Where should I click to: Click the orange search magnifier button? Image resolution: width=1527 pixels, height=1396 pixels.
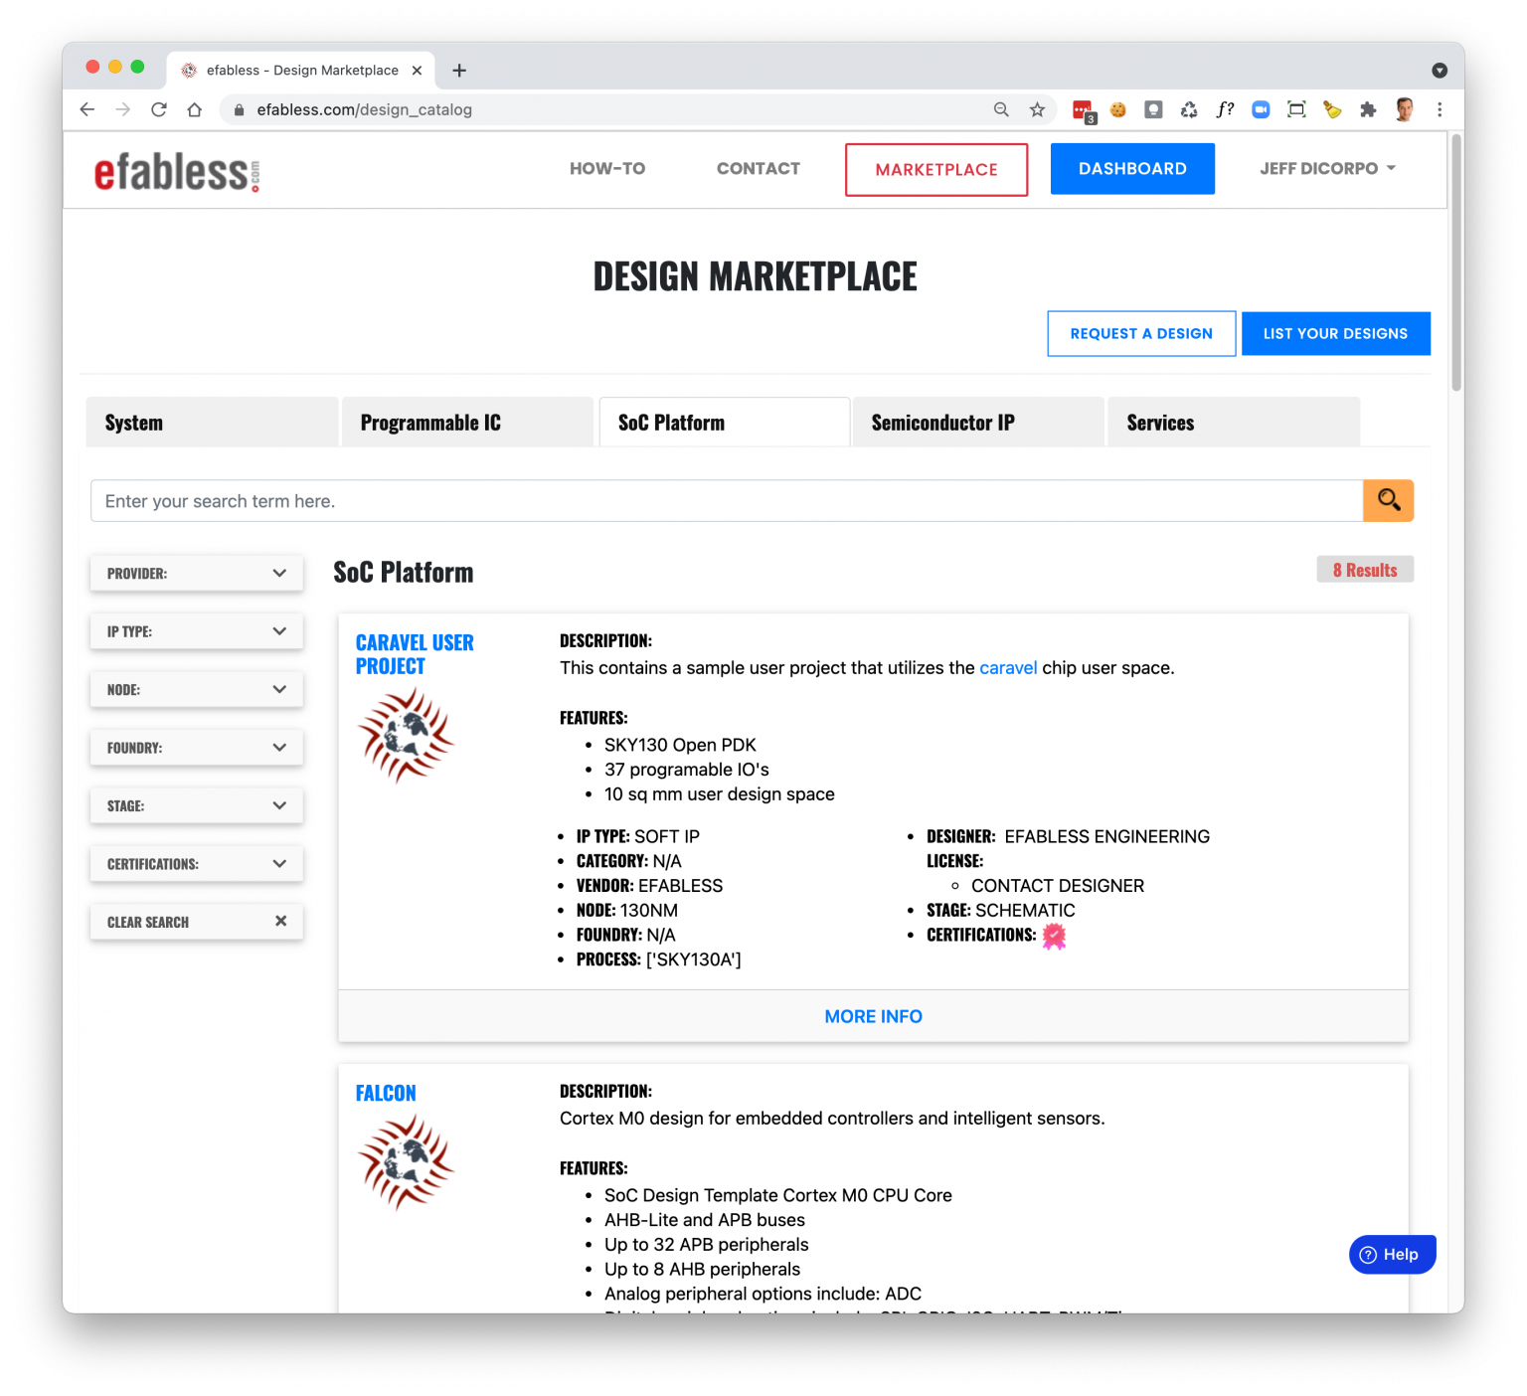(x=1388, y=500)
